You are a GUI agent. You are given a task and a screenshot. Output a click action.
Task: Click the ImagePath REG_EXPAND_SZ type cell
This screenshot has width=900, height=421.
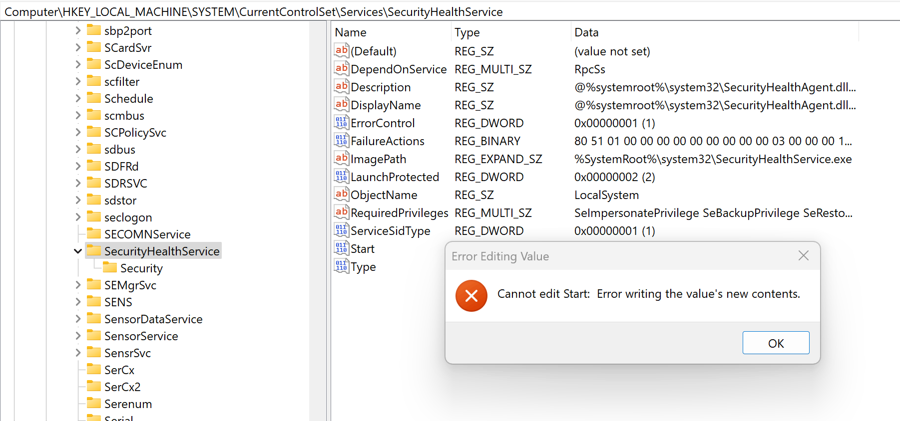click(x=498, y=159)
